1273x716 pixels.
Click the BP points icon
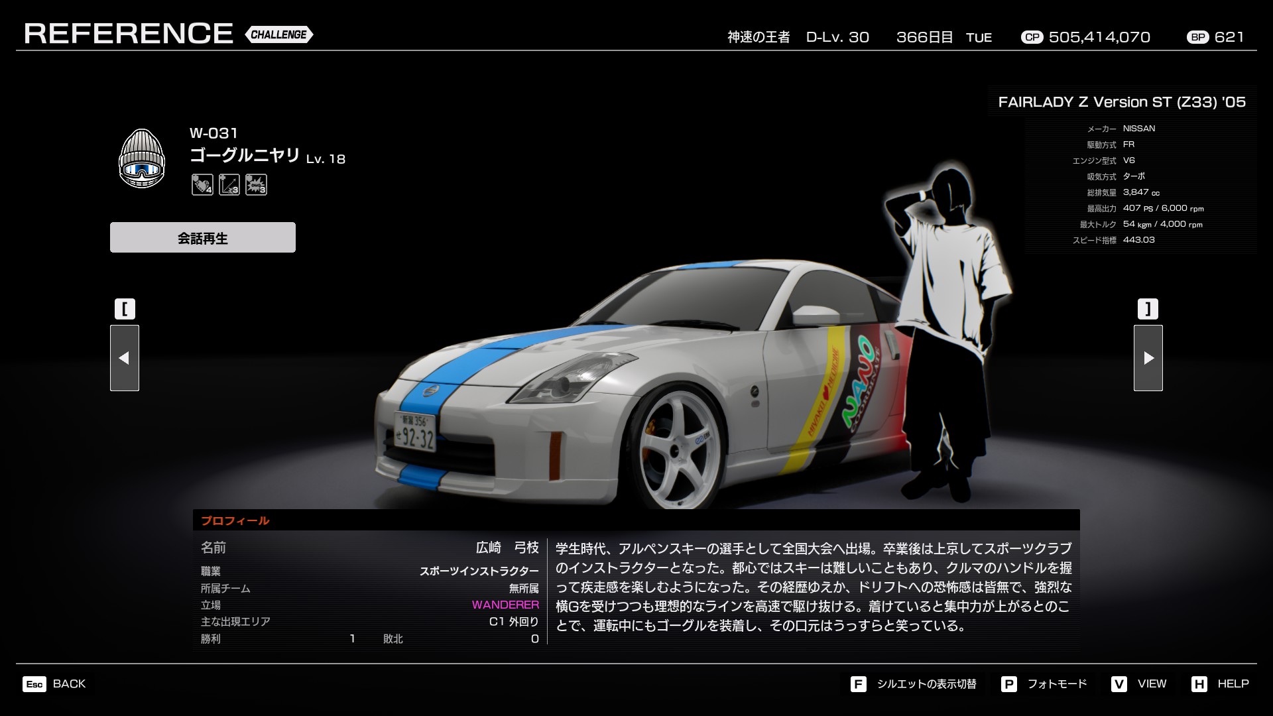coord(1198,37)
